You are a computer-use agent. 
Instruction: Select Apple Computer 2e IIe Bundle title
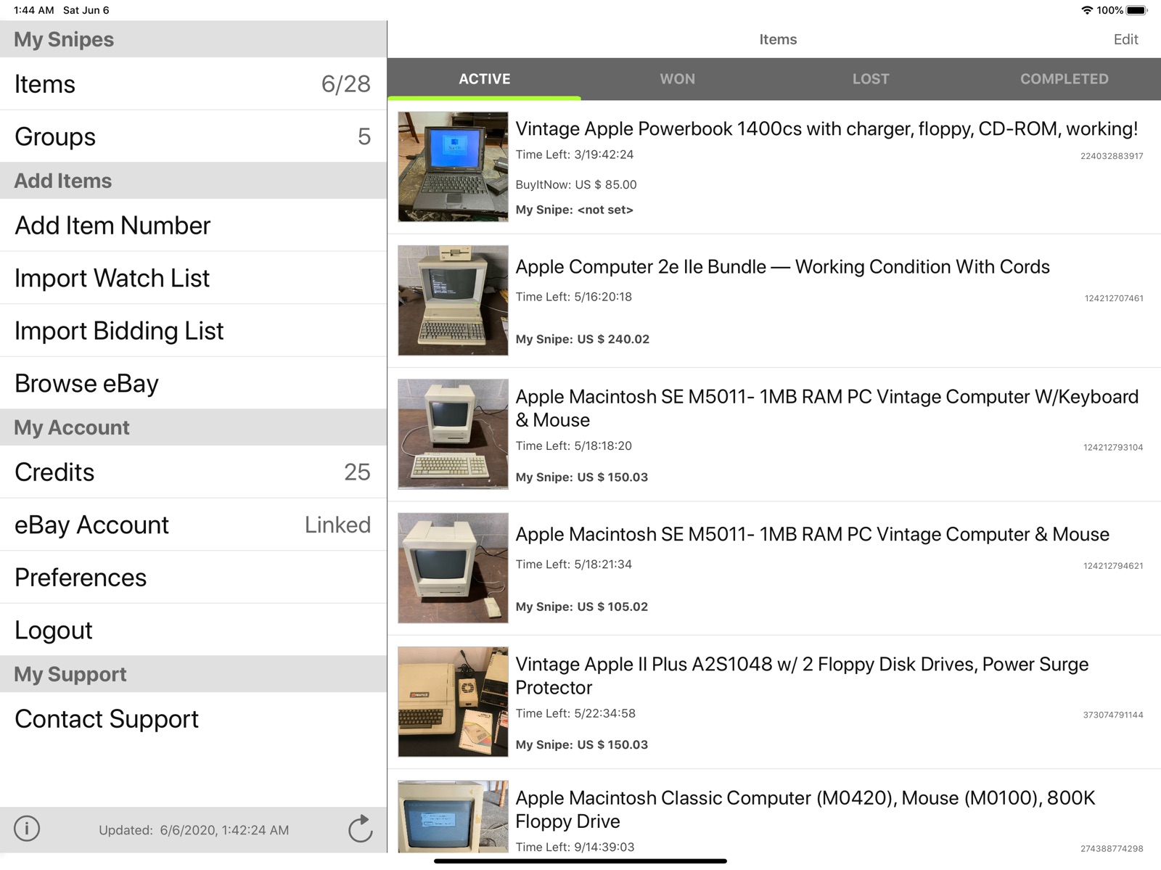point(782,267)
